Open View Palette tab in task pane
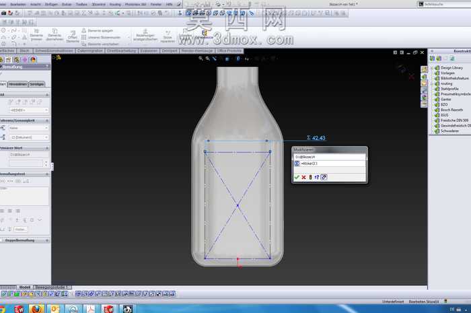 click(x=424, y=90)
